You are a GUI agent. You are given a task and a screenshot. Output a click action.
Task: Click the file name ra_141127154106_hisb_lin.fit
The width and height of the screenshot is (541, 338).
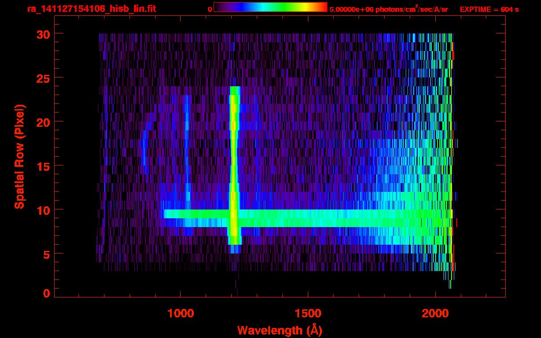(91, 9)
